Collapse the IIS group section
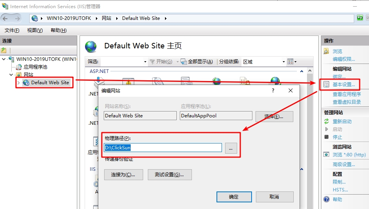Image resolution: width=369 pixels, height=209 pixels. click(302, 169)
